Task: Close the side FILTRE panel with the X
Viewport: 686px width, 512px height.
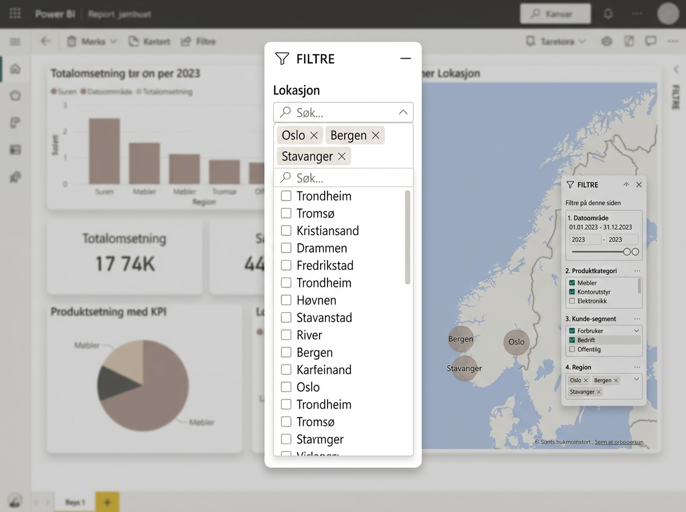Action: click(639, 185)
